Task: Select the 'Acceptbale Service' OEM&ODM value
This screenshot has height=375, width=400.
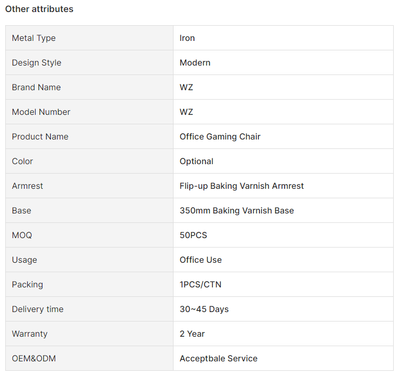Action: click(219, 358)
